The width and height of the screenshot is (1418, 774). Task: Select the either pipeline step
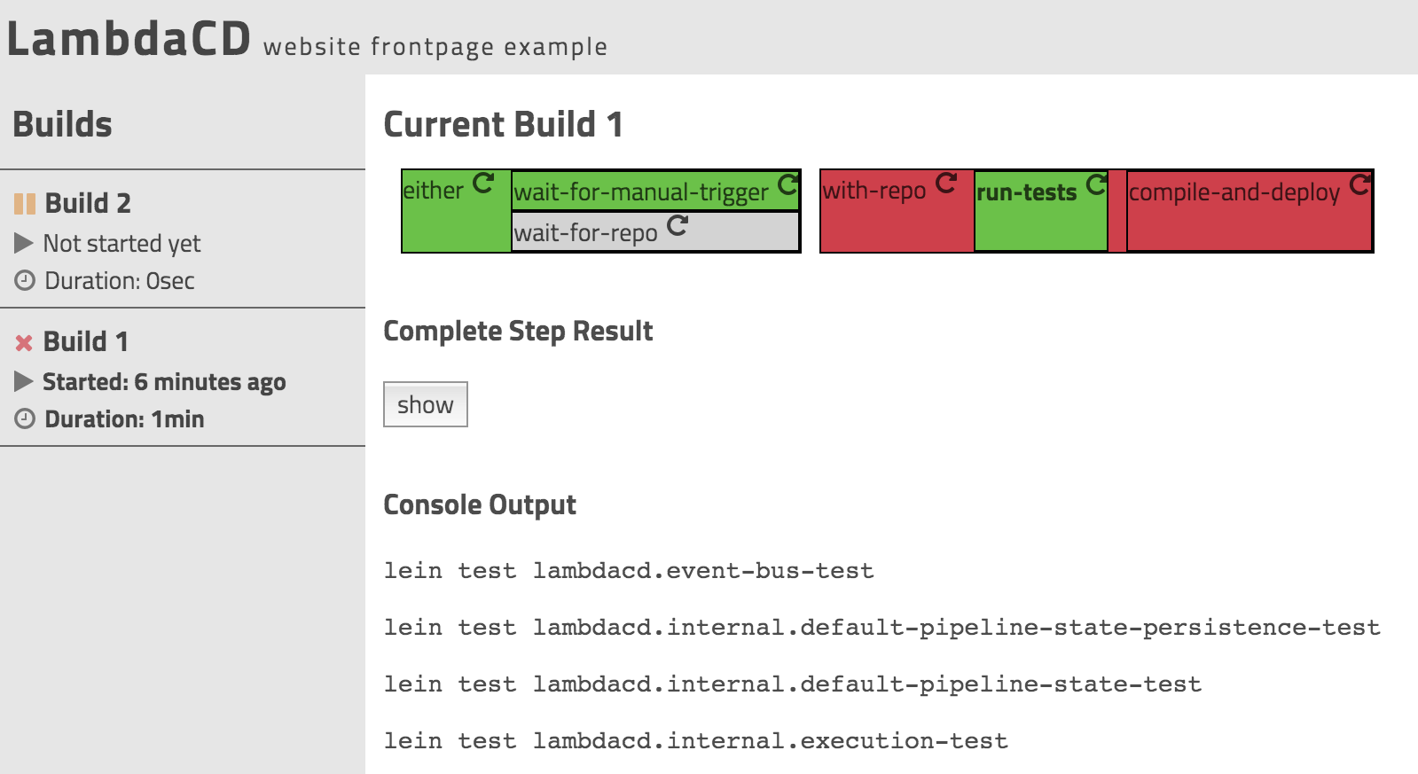[433, 191]
